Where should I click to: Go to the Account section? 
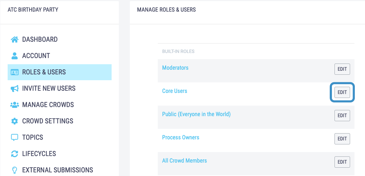(36, 56)
